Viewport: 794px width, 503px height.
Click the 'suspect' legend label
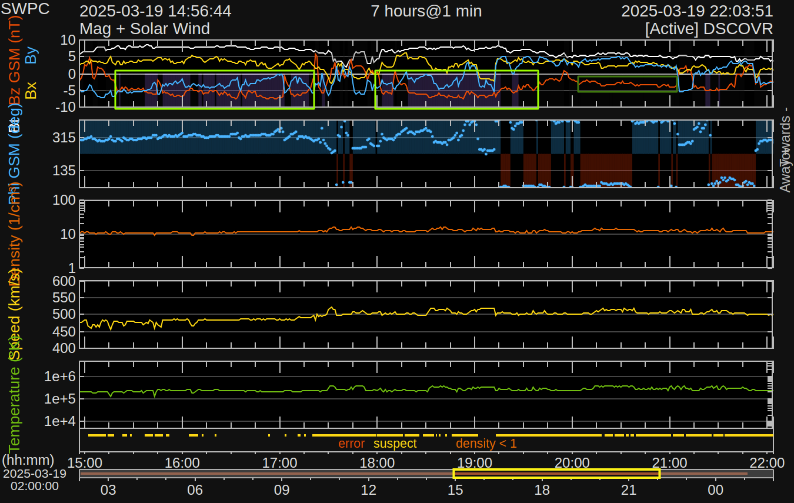[x=395, y=444]
